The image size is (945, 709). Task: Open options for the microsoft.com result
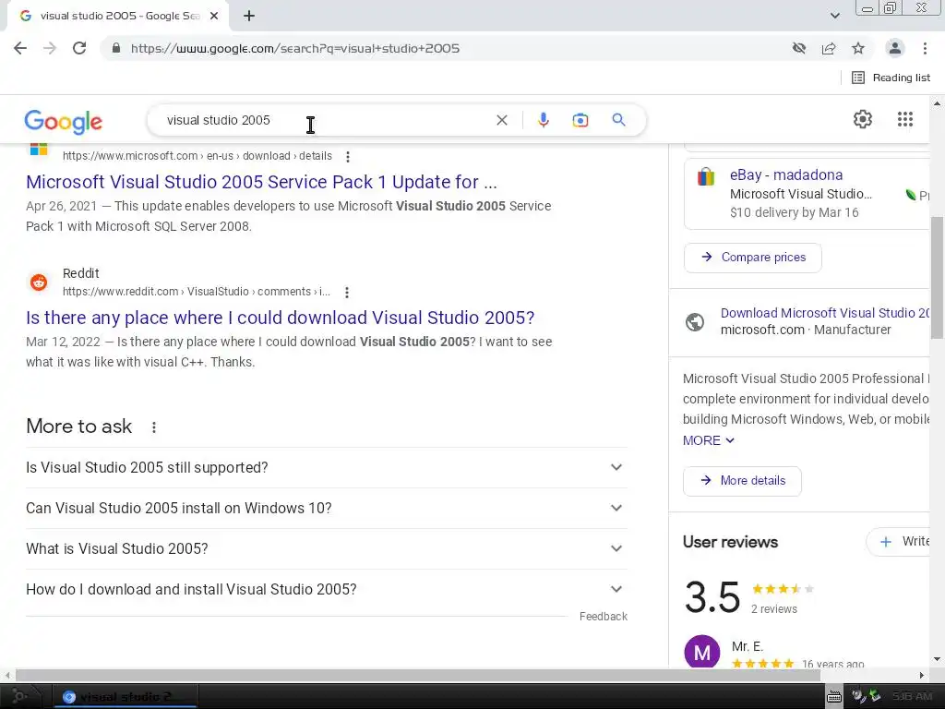[x=348, y=157]
